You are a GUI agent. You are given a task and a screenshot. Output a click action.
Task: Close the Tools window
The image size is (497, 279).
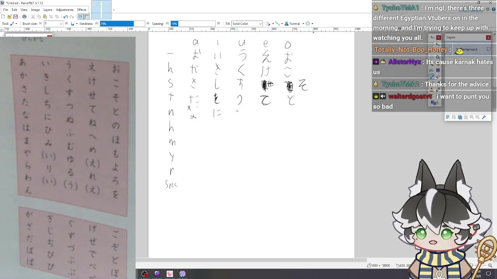(x=438, y=37)
